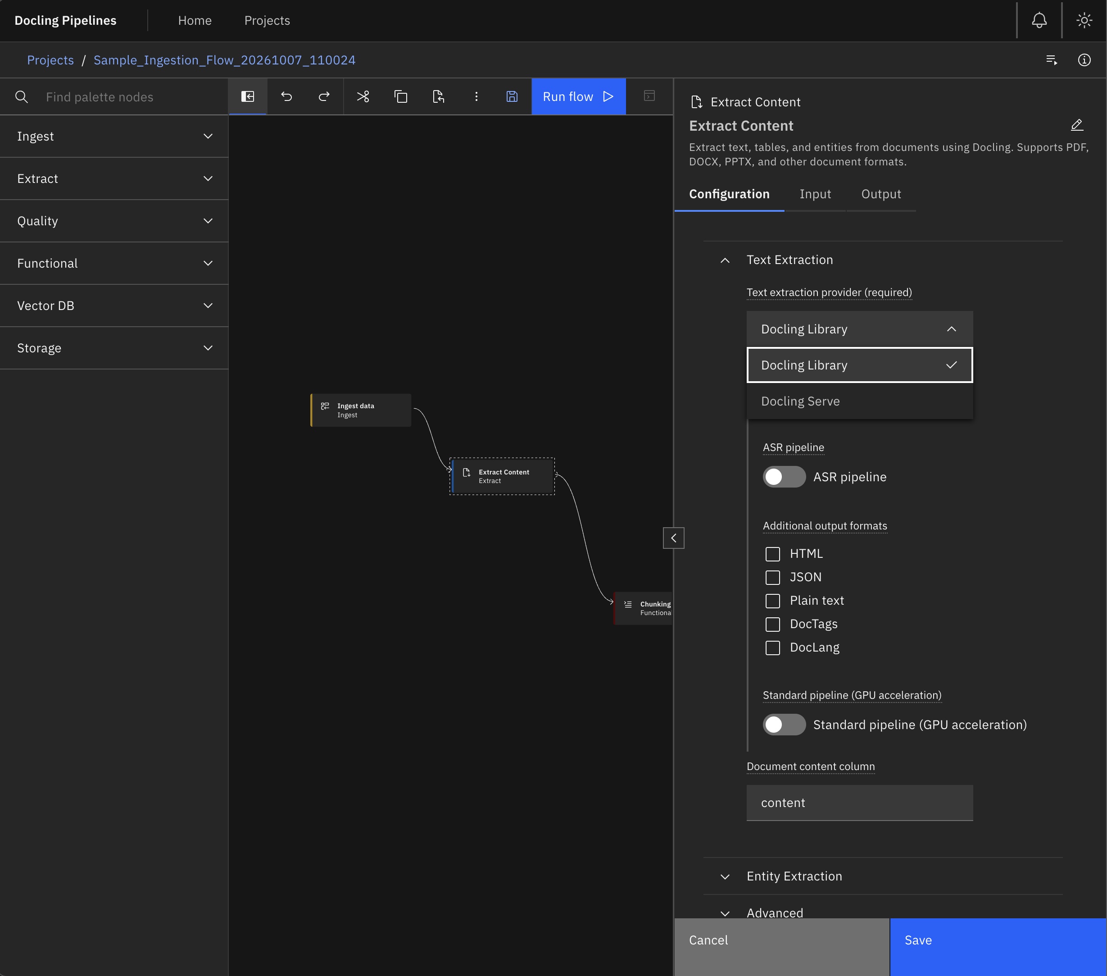The height and width of the screenshot is (976, 1107).
Task: Cut selected node with scissors icon
Action: pos(363,96)
